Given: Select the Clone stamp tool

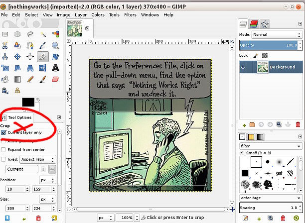Looking at the screenshot, I should 17,91.
